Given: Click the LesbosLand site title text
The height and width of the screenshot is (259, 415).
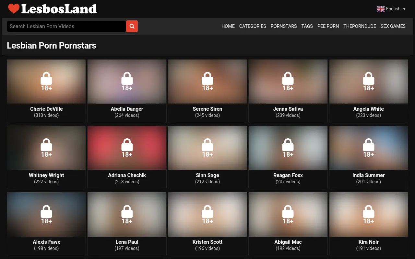Looking at the screenshot, I should coord(59,9).
